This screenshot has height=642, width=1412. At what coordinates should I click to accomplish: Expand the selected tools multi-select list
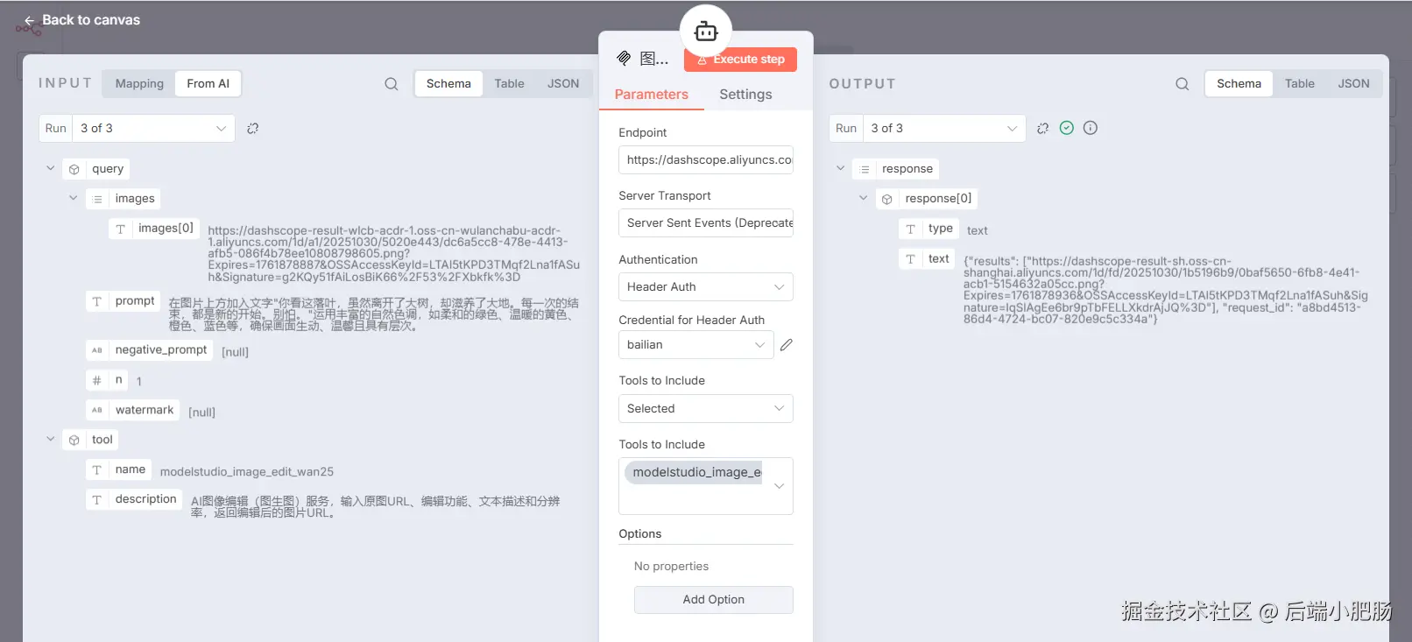coord(779,486)
